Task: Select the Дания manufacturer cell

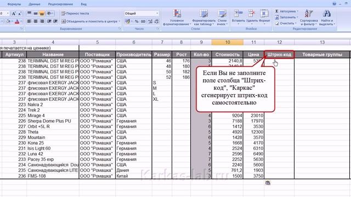Action: click(x=134, y=170)
